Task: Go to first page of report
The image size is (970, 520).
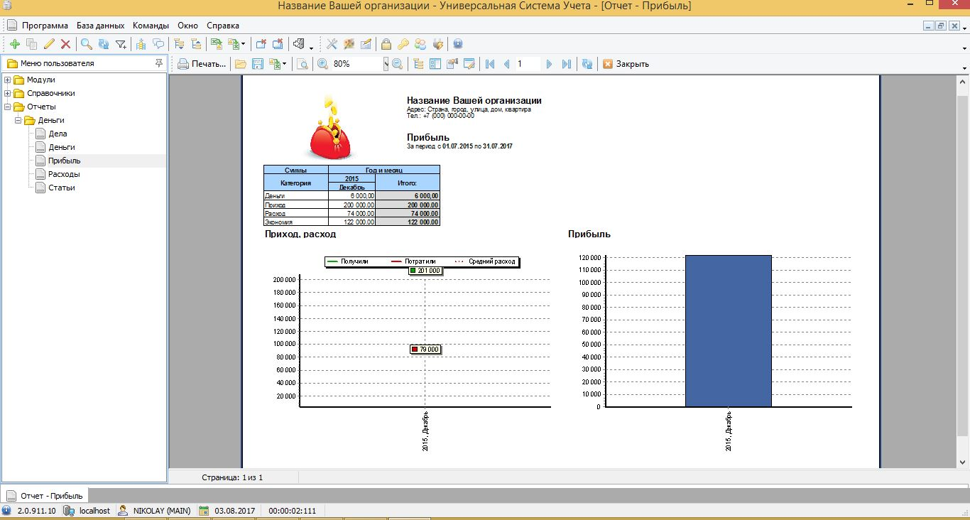Action: (x=490, y=64)
